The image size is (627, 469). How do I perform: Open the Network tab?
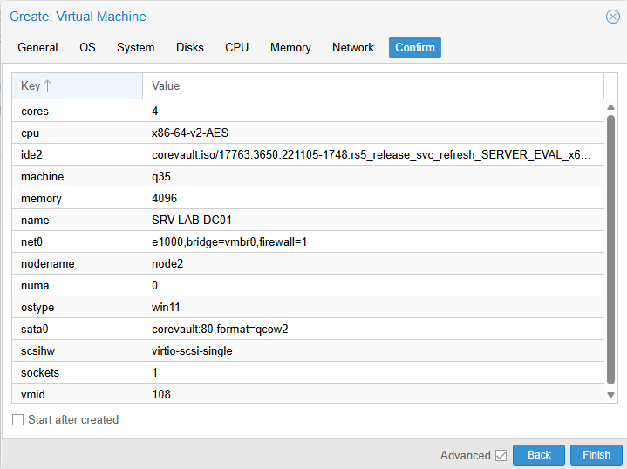(x=353, y=48)
